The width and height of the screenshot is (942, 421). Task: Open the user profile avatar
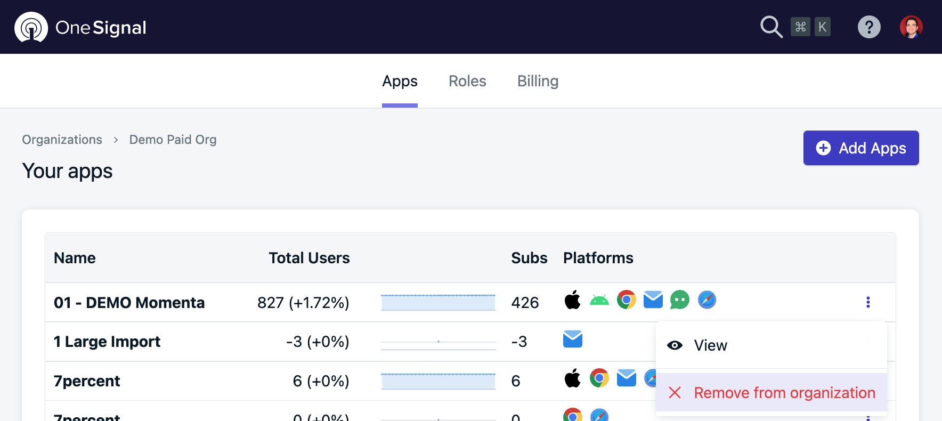click(x=911, y=27)
